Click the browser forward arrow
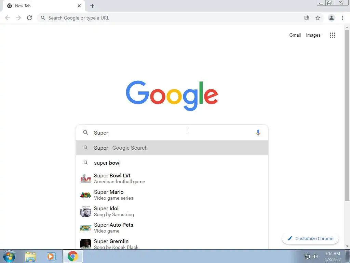 18,18
